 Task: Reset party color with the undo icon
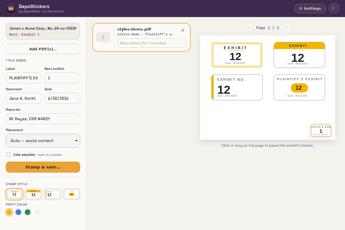37,212
